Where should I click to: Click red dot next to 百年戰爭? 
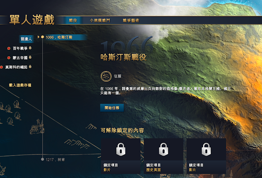point(9,49)
